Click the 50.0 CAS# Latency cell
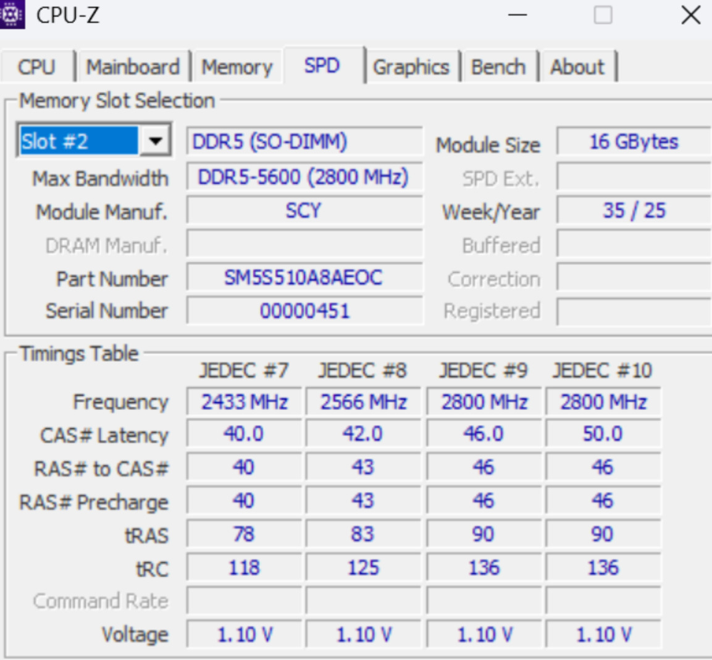This screenshot has width=712, height=660. coord(603,434)
